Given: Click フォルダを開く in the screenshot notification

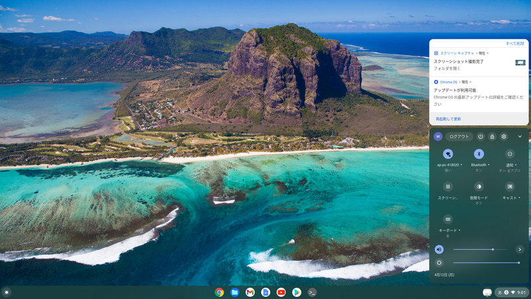Looking at the screenshot, I should [447, 68].
